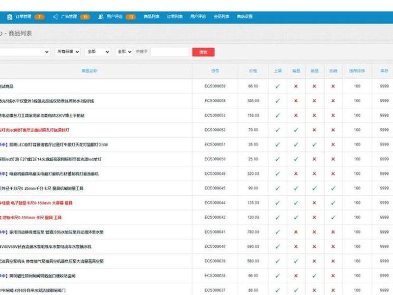393x295 pixels.
Task: Sort by the 商品名称 column header
Action: click(89, 71)
